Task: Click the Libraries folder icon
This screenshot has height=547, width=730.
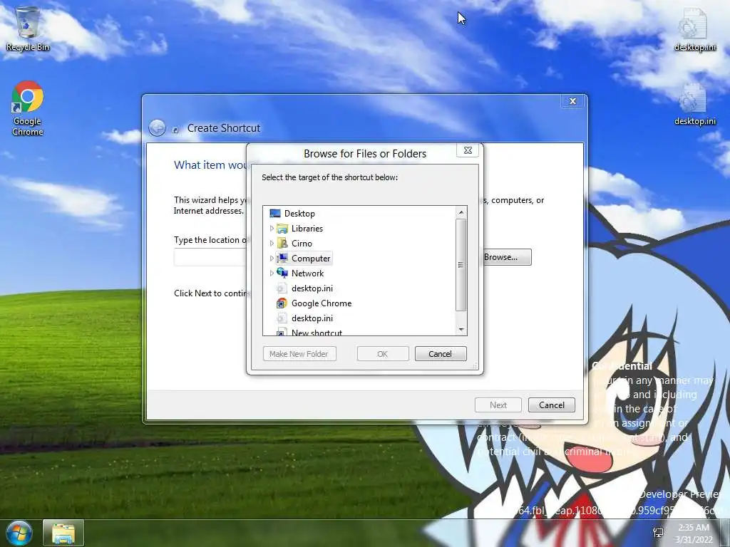Action: coord(282,229)
